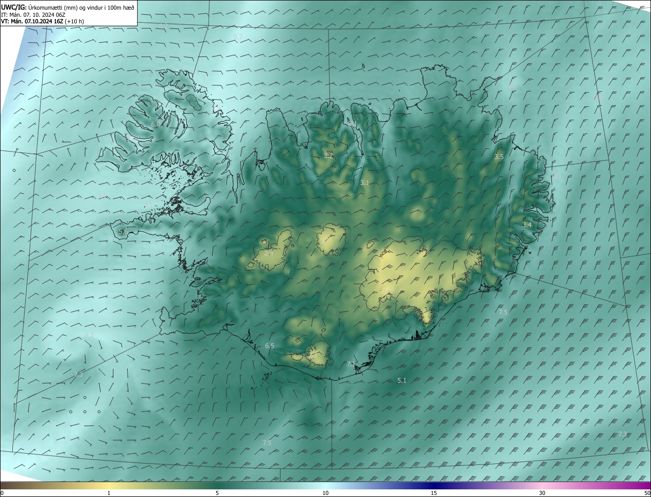Screen dimensions: 651x497
Task: Click the color scale label 50
Action: [647, 493]
